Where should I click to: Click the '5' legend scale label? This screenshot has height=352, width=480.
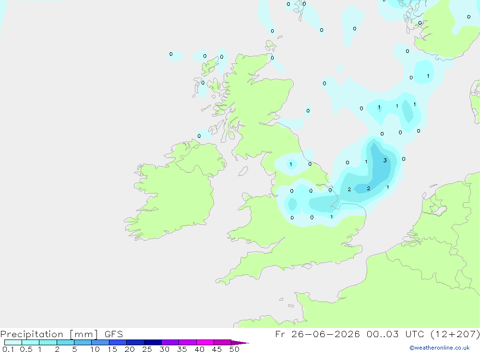coord(74,349)
